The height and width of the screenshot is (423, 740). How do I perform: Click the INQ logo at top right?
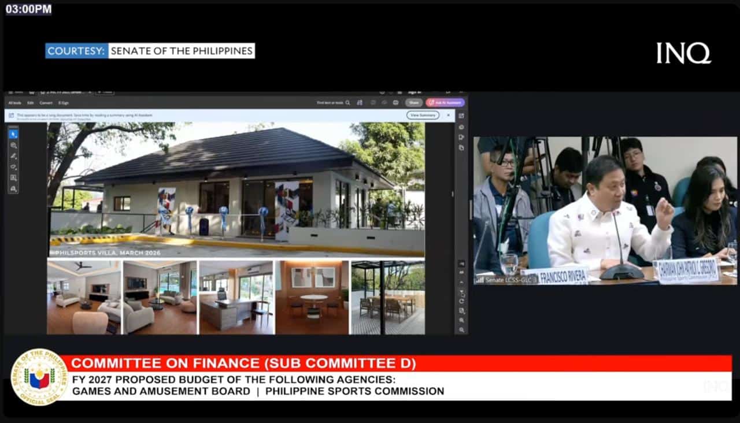point(683,53)
